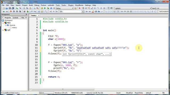Open the Build menu

31,5
